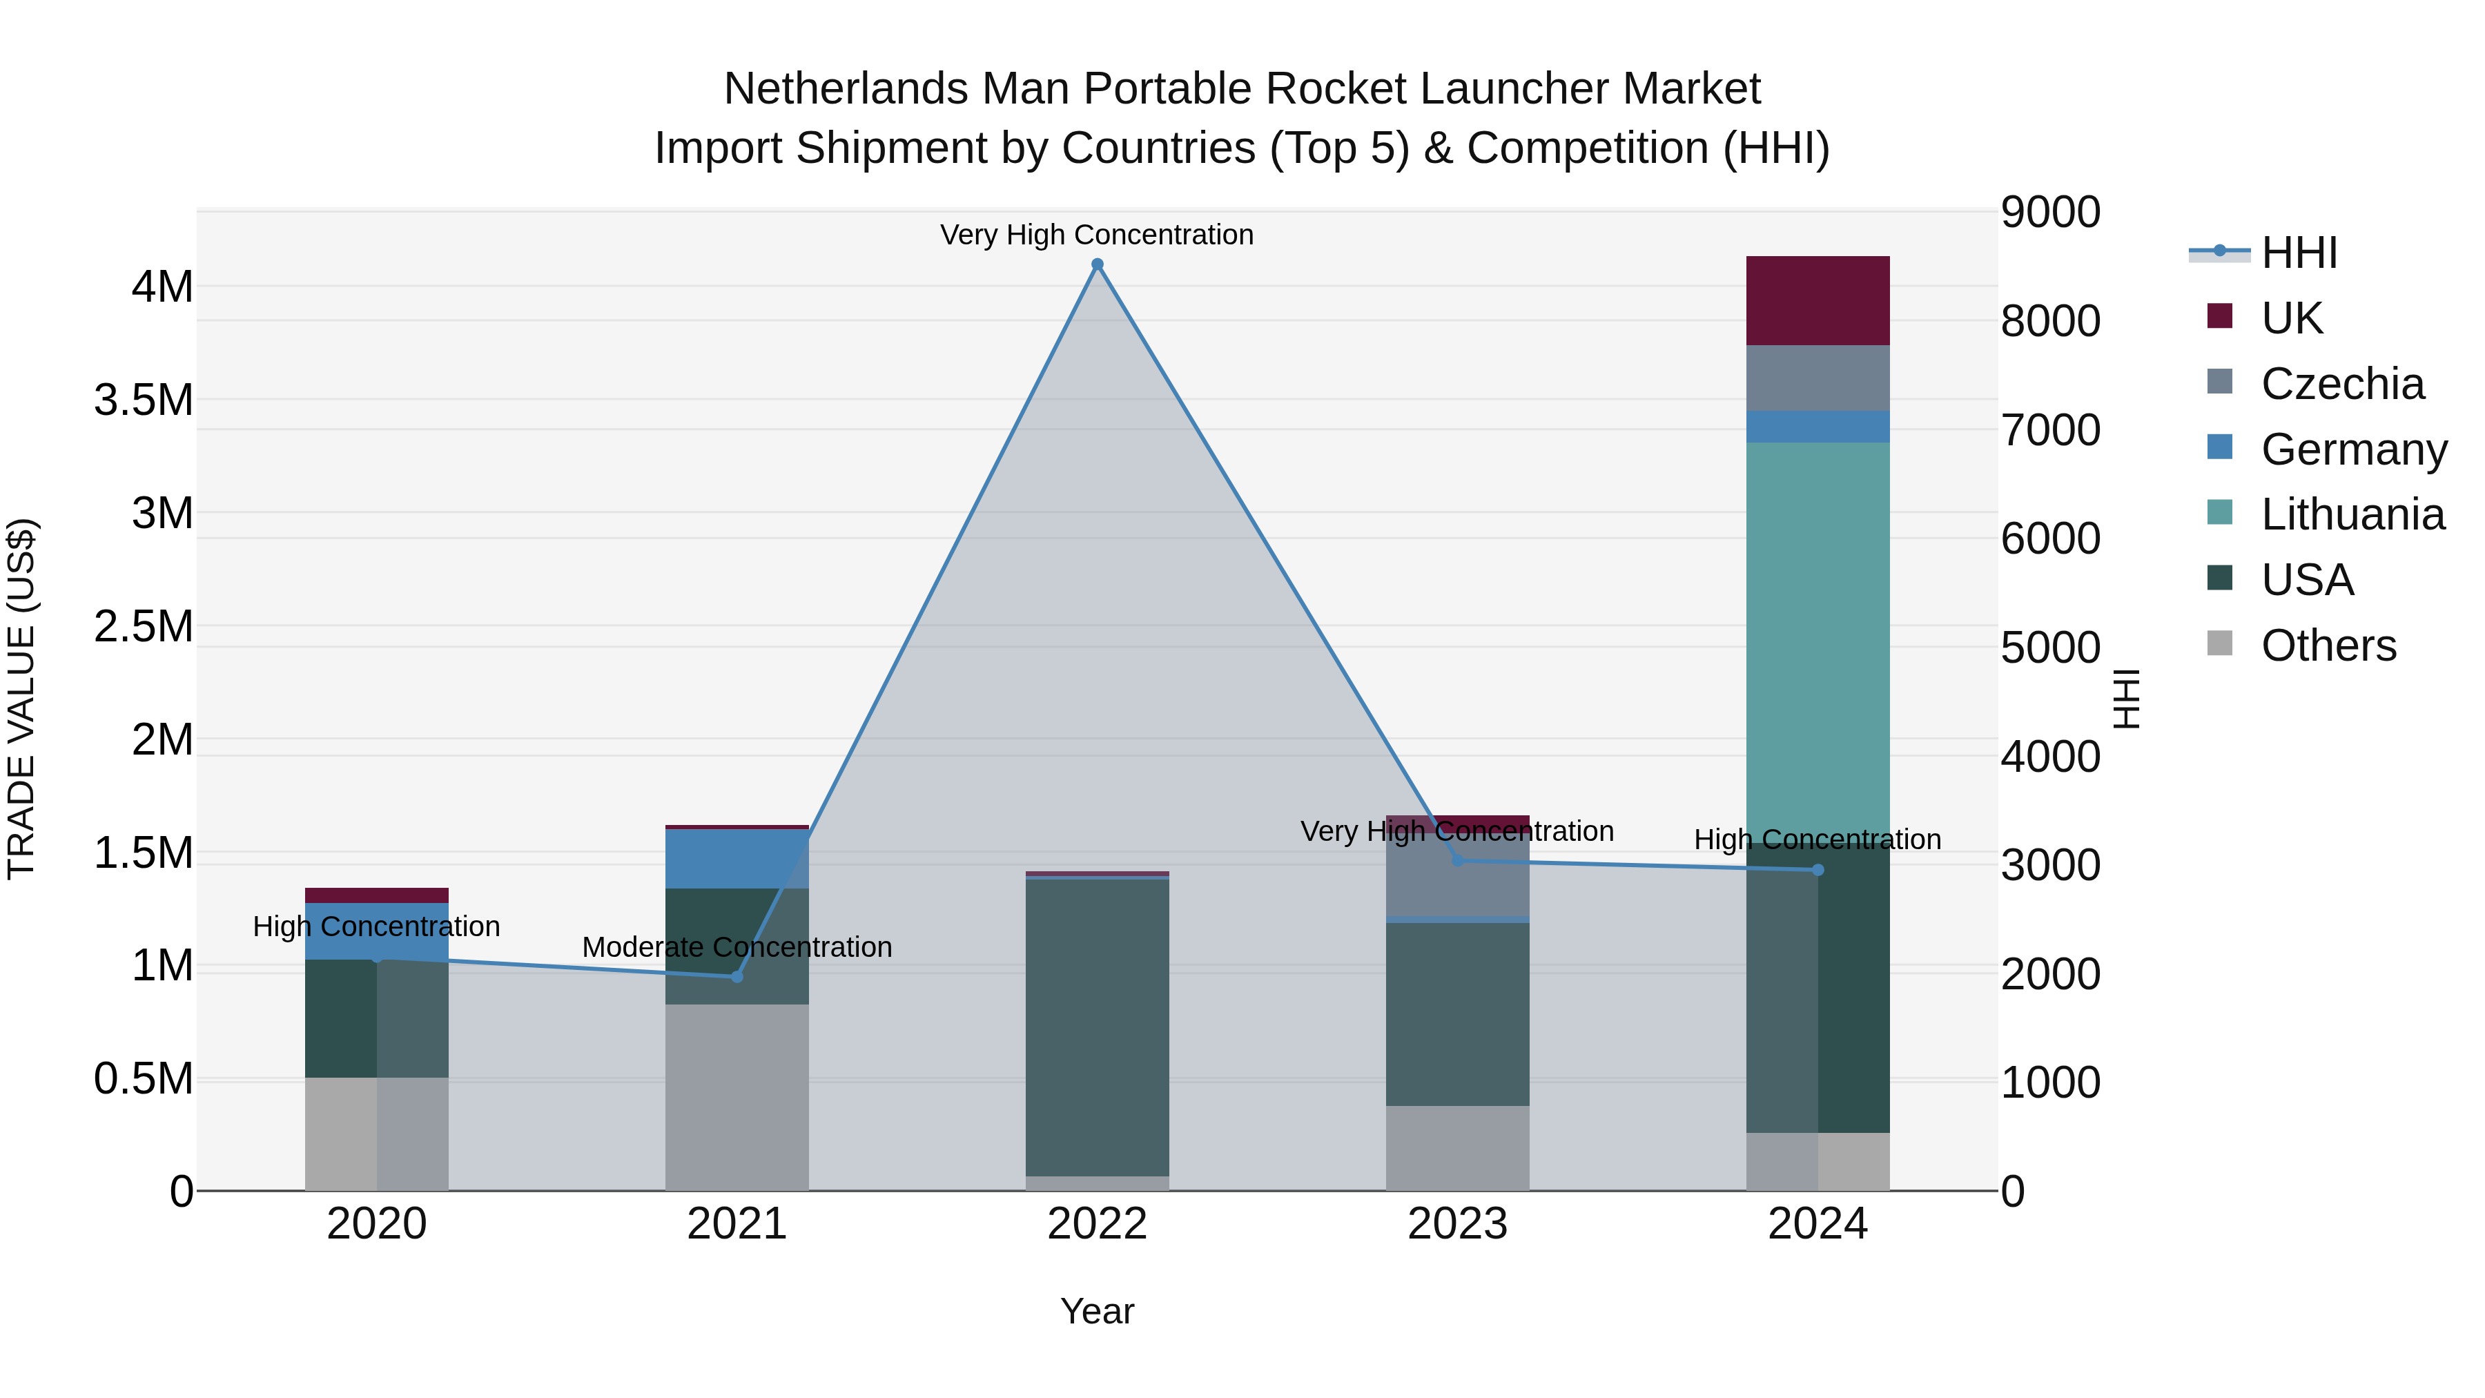2485x1398 pixels.
Task: Click the 2020 'High Concentration' annotation
Action: [376, 926]
